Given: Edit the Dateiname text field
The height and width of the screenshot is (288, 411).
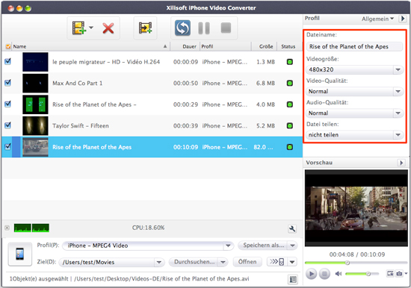Looking at the screenshot, I should pyautogui.click(x=354, y=46).
